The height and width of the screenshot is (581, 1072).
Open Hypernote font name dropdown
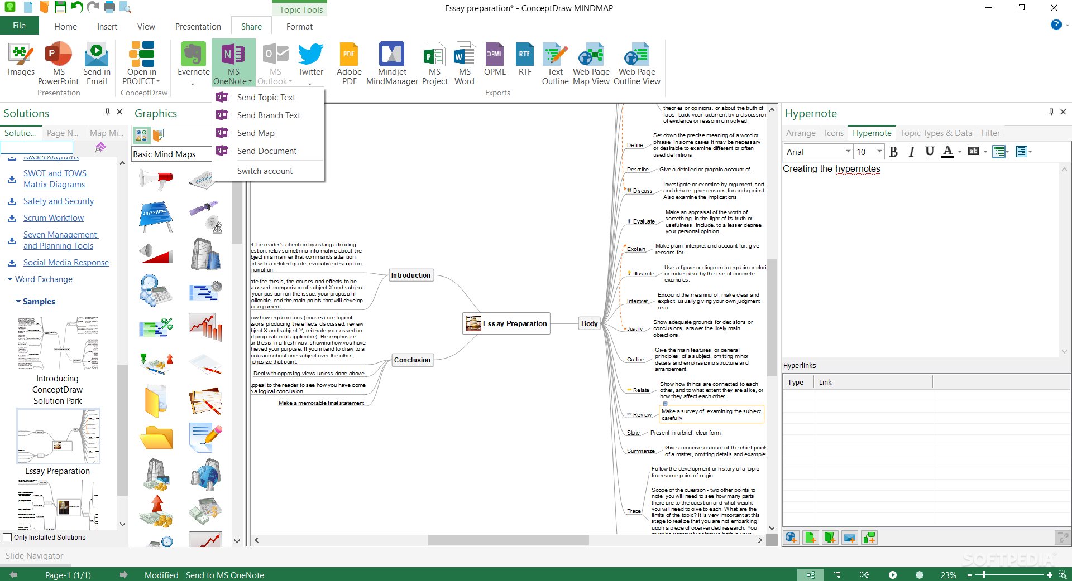click(x=848, y=152)
